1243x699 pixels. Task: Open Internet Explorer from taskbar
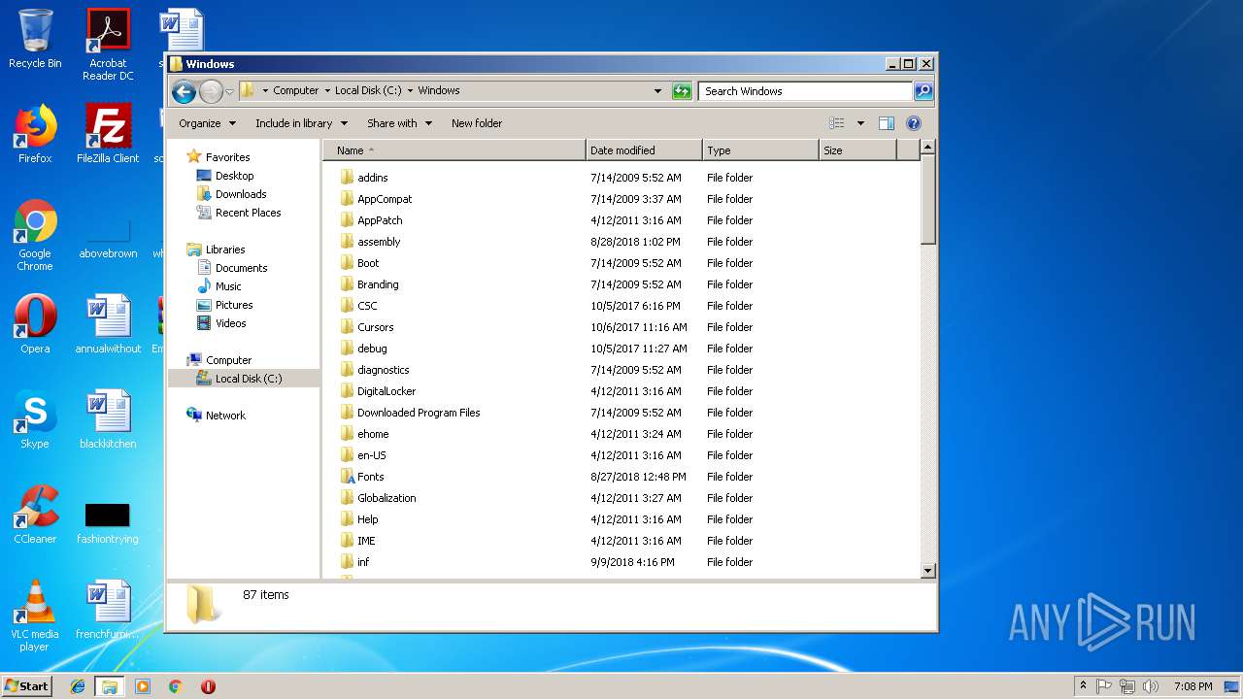tap(78, 686)
